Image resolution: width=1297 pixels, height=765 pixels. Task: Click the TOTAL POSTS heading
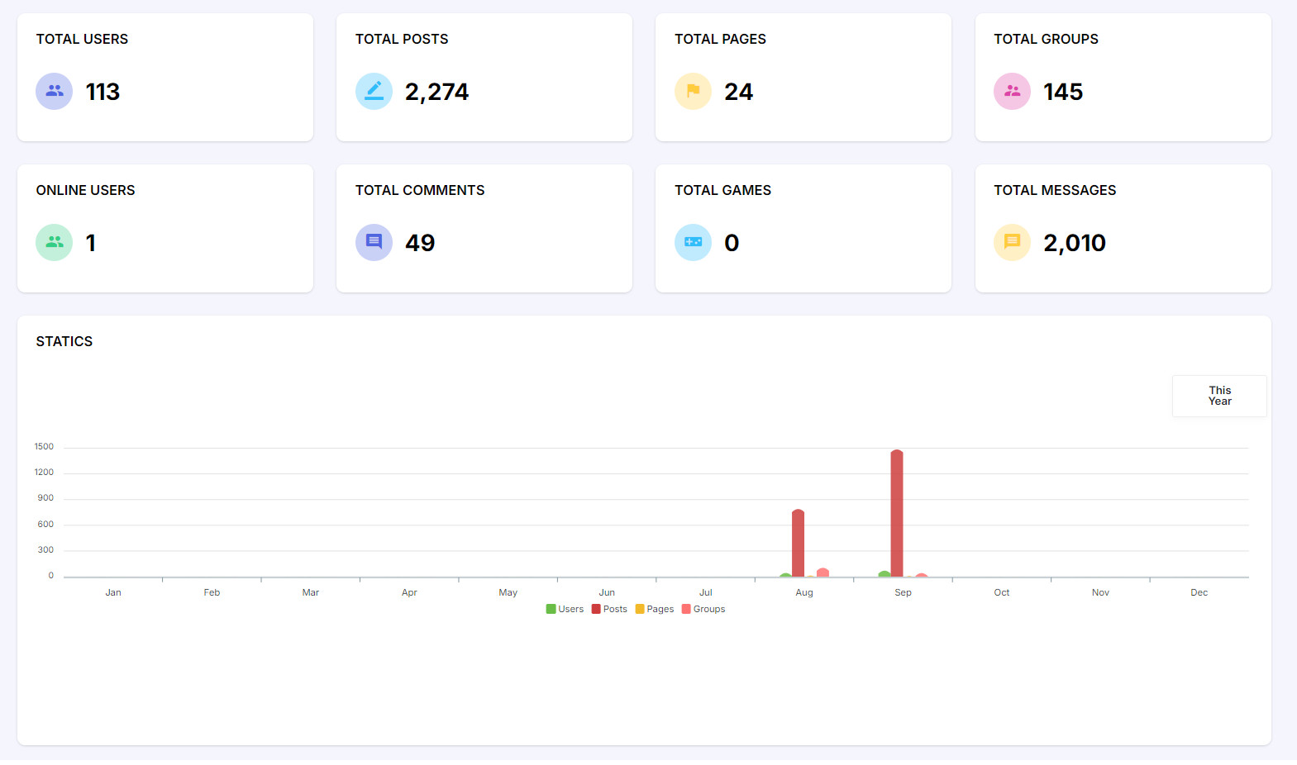click(x=402, y=39)
